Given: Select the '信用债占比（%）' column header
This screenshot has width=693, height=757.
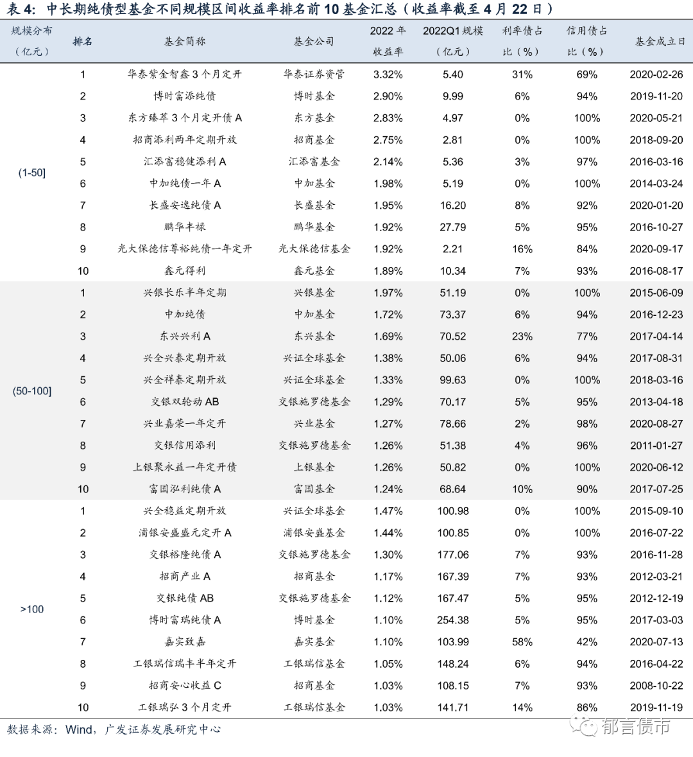Looking at the screenshot, I should pos(587,41).
